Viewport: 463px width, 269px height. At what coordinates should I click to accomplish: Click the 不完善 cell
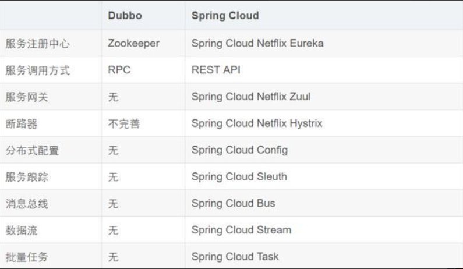[x=123, y=123]
